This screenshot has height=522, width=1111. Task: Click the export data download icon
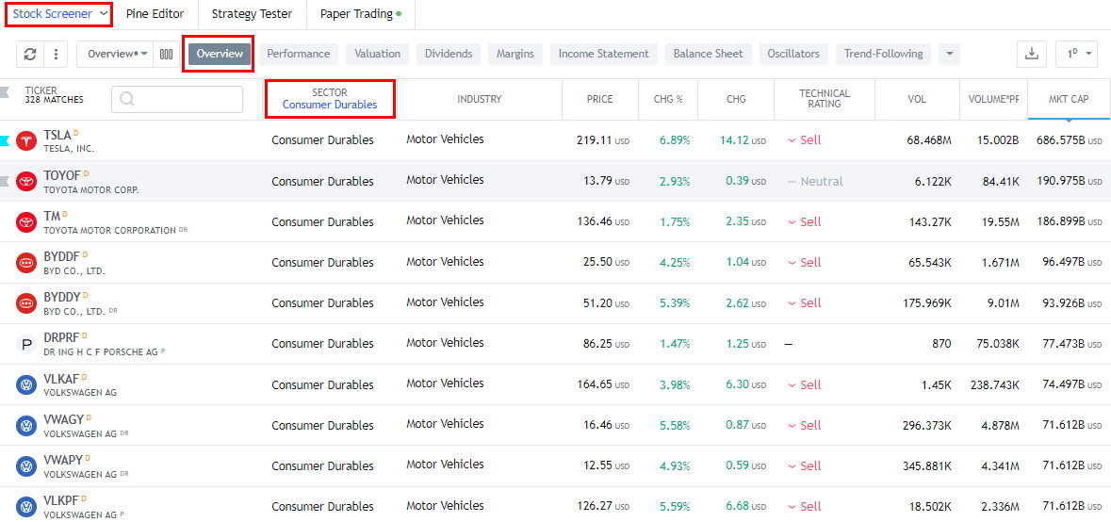tap(1032, 54)
